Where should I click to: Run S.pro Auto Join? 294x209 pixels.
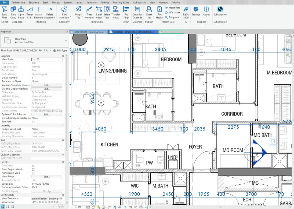click(64, 13)
